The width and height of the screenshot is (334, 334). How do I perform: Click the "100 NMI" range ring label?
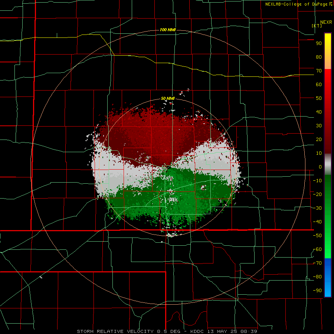(x=168, y=30)
